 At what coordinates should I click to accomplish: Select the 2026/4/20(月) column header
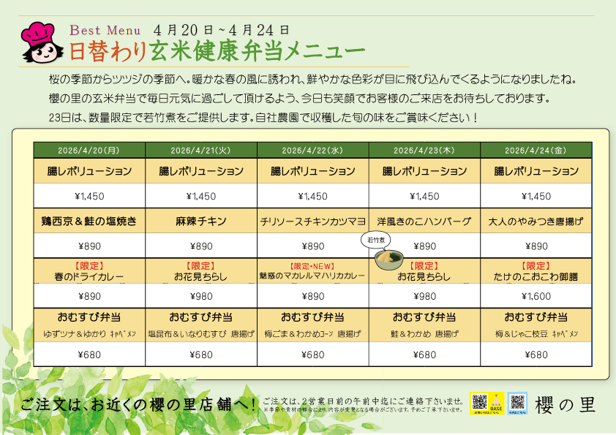click(x=89, y=151)
